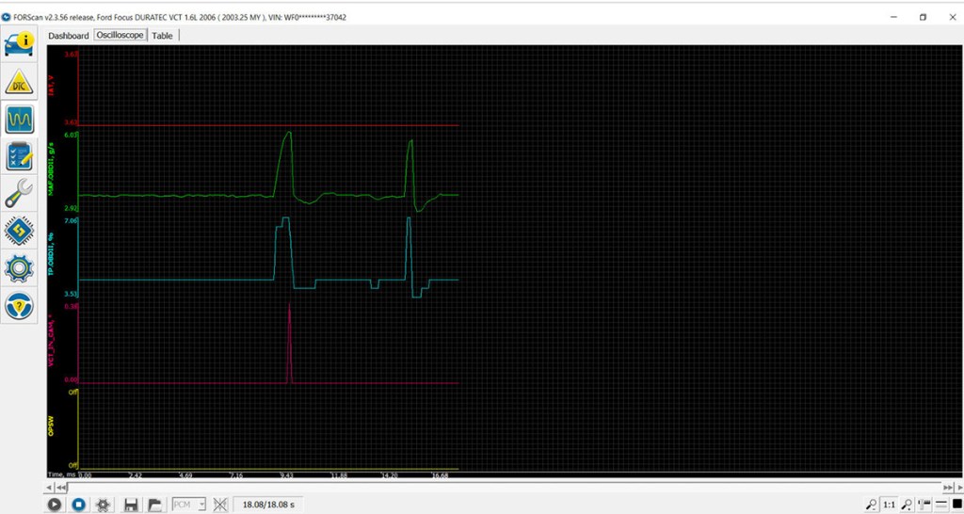The width and height of the screenshot is (964, 514).
Task: Select the Oscilloscope tab
Action: tap(120, 36)
